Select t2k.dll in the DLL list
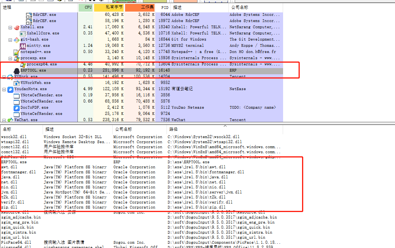 point(142,197)
